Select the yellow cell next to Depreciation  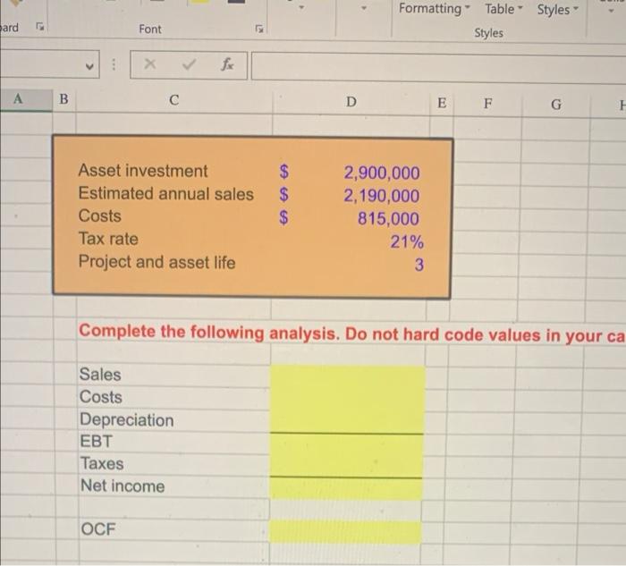(347, 421)
